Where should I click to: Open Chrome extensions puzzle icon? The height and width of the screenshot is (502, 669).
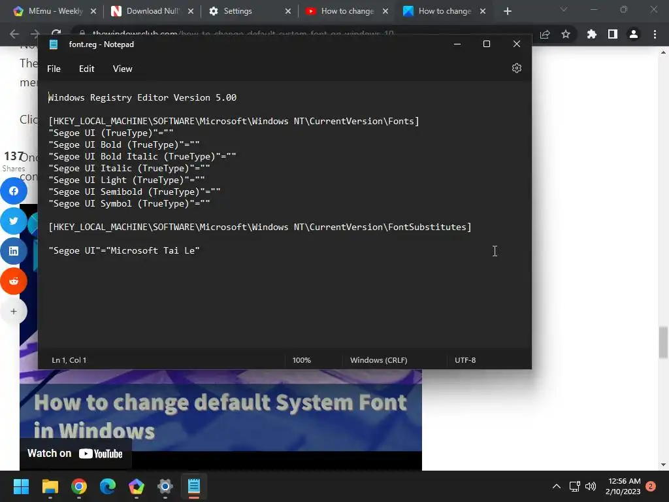(x=592, y=34)
